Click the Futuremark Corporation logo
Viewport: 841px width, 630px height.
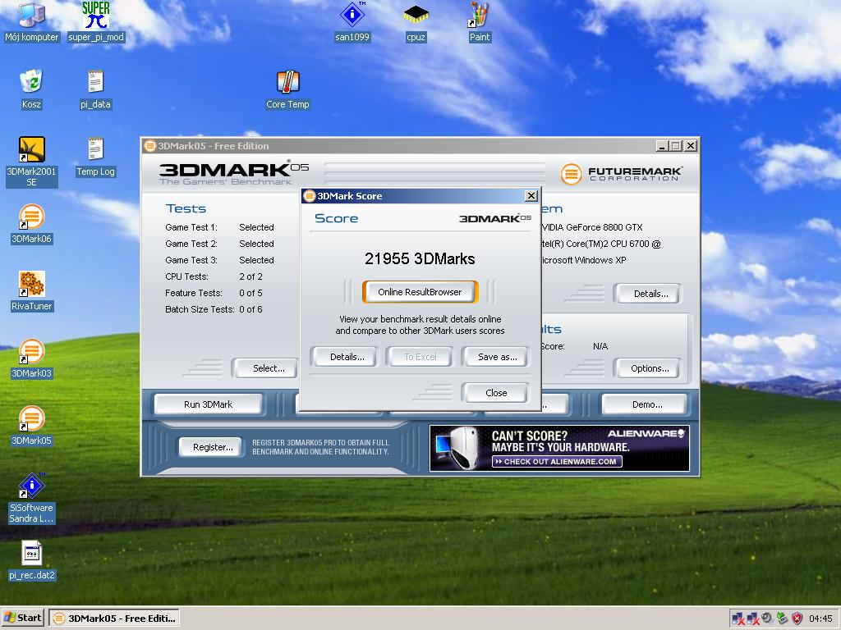click(x=622, y=174)
